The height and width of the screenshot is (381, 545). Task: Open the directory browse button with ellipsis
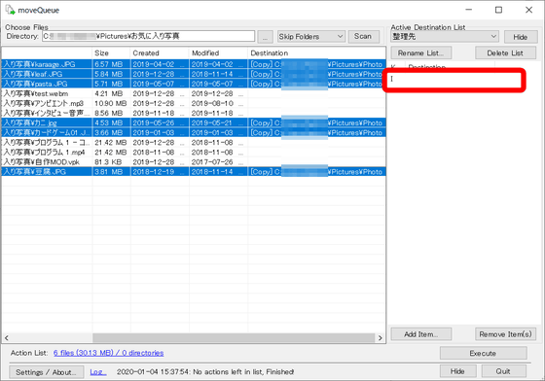click(x=265, y=36)
